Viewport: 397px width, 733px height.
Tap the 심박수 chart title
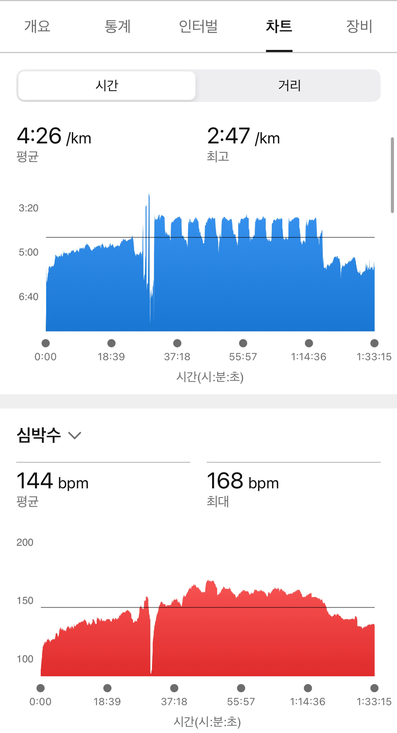(x=39, y=435)
